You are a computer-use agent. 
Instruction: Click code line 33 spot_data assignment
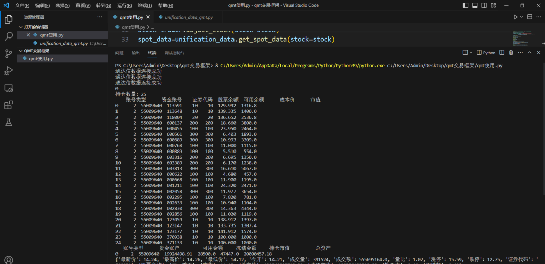coord(236,40)
